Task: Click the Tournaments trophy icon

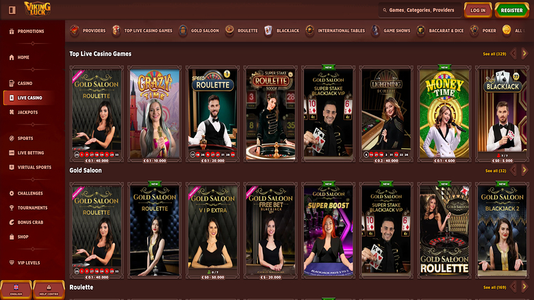Action: click(12, 208)
